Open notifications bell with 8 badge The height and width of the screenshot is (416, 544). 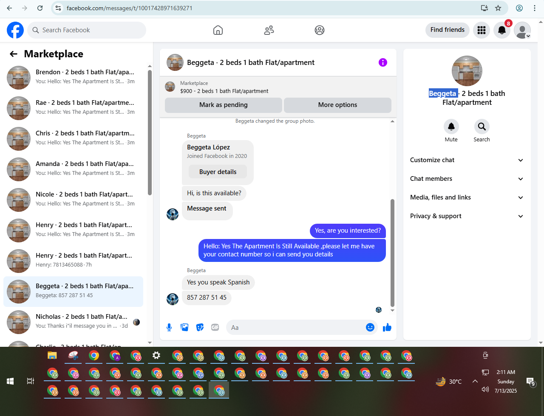[x=502, y=30]
